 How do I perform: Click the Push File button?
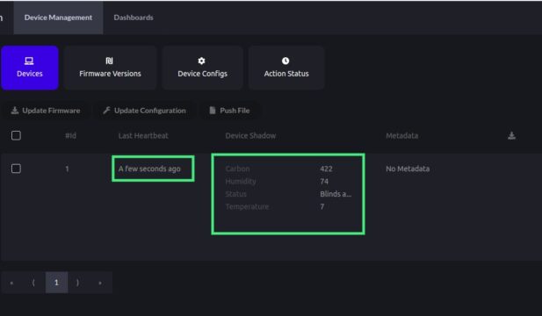(229, 111)
